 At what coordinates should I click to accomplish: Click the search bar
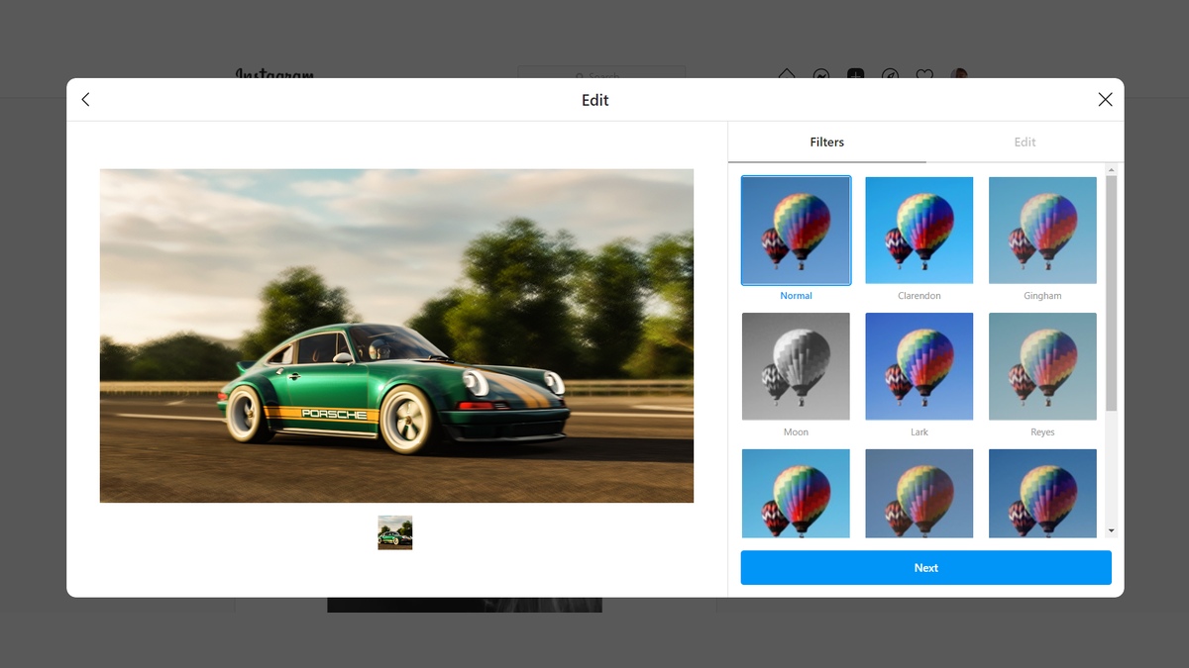click(600, 76)
